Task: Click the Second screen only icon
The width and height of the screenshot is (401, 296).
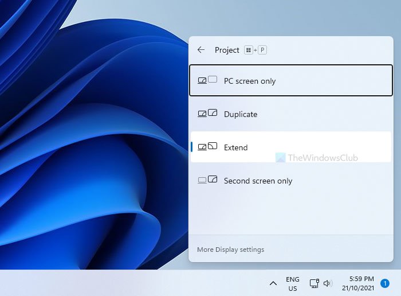Action: (207, 180)
